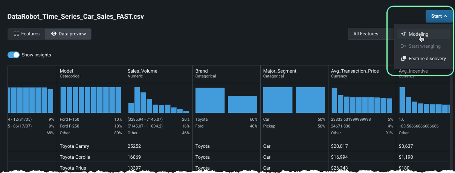The width and height of the screenshot is (455, 173).
Task: Choose Feature discovery menu entry
Action: (427, 59)
